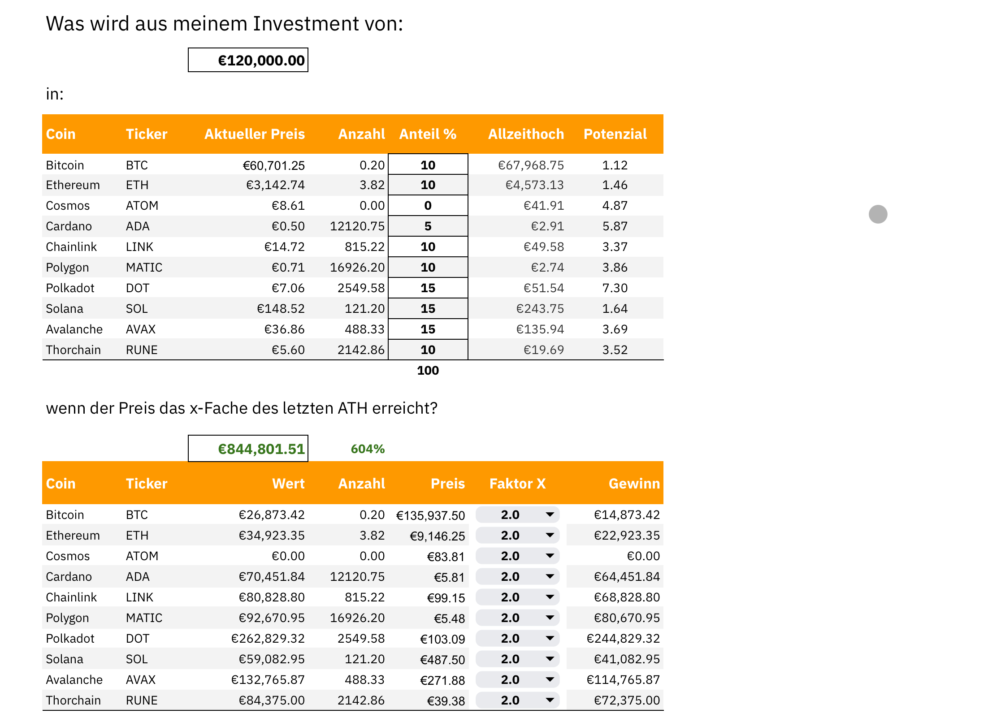The width and height of the screenshot is (988, 722).
Task: Click Solana's current price €148.52
Action: [x=281, y=309]
